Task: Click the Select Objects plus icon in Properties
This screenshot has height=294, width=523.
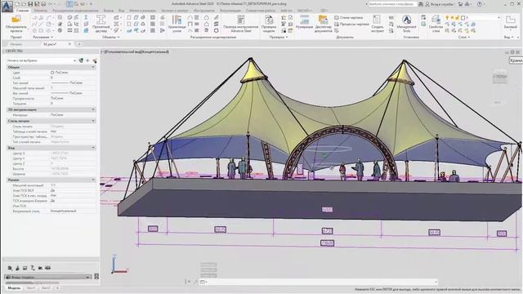Action: (x=87, y=60)
